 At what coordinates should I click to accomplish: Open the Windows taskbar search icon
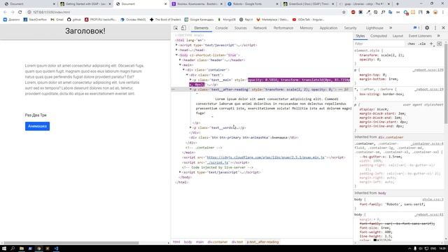tap(13, 248)
